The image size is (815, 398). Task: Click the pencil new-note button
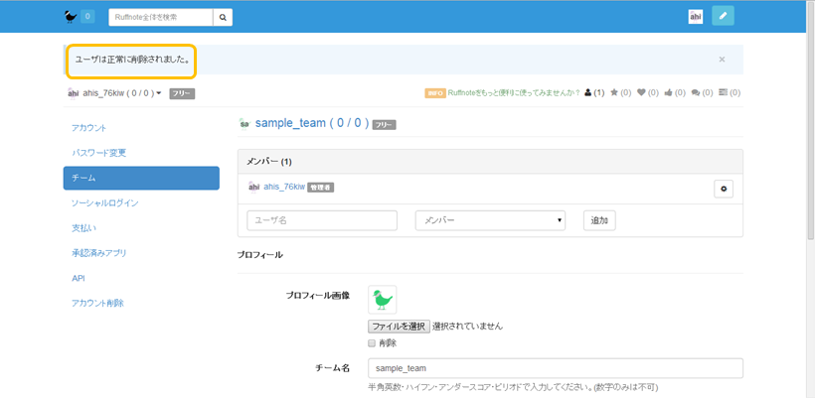tap(723, 16)
